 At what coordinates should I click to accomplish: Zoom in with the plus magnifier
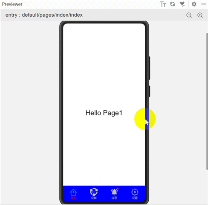pyautogui.click(x=200, y=15)
